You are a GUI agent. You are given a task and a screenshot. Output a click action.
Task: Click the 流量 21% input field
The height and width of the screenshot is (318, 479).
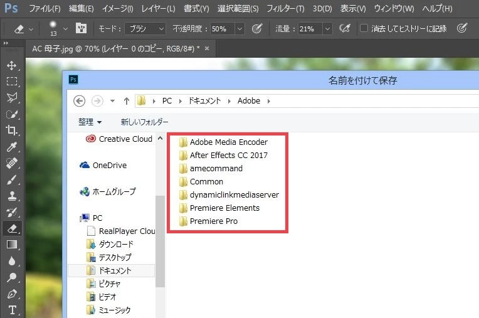310,29
